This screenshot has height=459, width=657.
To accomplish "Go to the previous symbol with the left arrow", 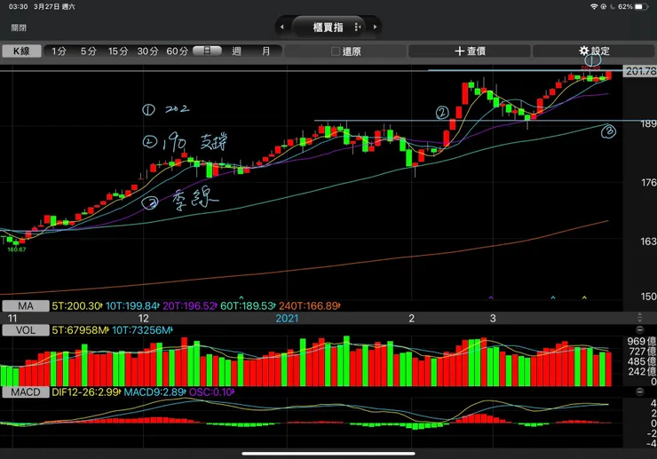I will click(282, 27).
